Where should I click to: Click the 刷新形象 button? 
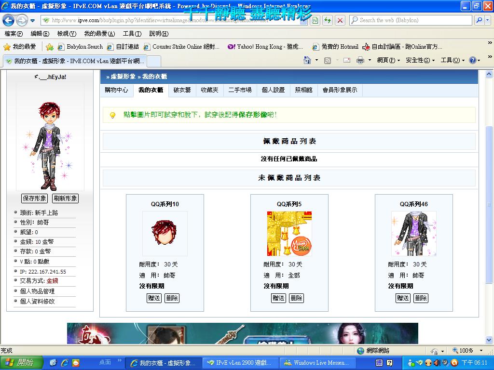65,198
